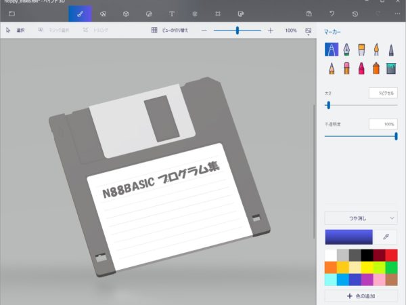Click the canvas vertical scrollbar
406x305 pixels.
314,171
